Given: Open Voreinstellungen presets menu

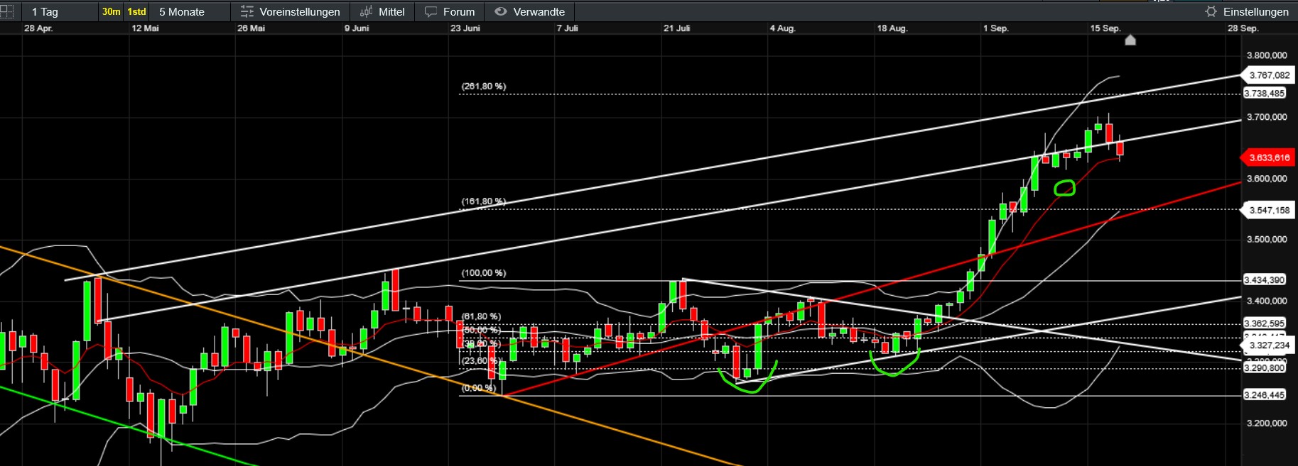Looking at the screenshot, I should pos(291,12).
